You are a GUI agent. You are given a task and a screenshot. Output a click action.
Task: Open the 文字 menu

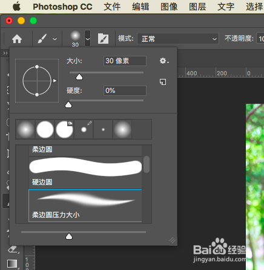(x=226, y=7)
